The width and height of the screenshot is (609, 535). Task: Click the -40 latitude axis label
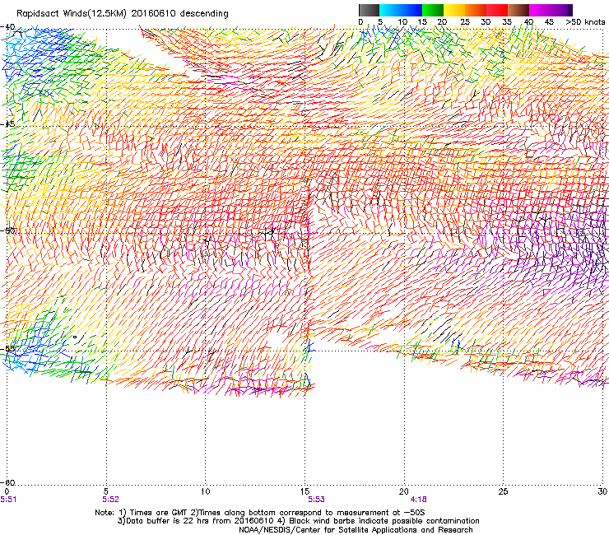click(x=7, y=27)
